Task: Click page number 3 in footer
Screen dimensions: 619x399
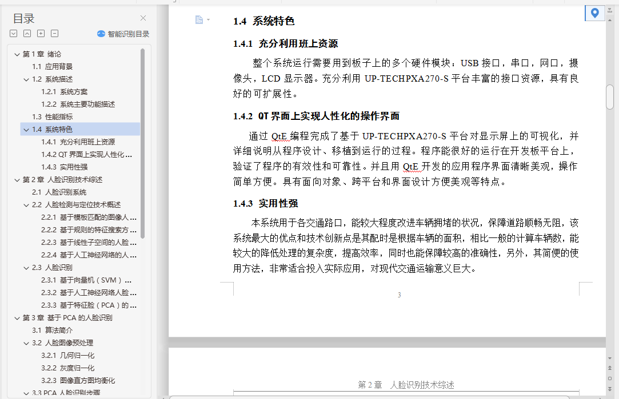Action: (x=399, y=295)
